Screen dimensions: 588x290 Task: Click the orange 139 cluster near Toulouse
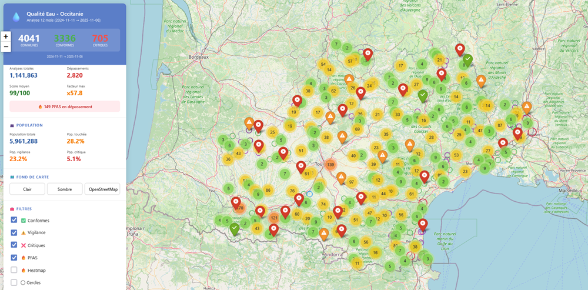tap(330, 165)
